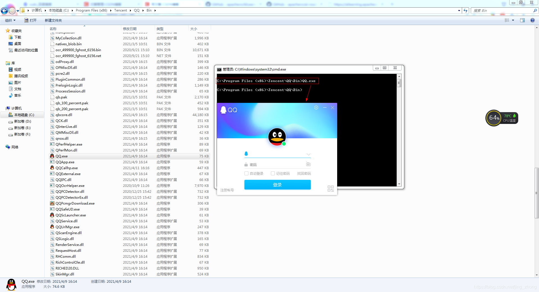Screen dimensions: 539x292
Task: Enable 自动登录 checkbox
Action: click(x=246, y=173)
